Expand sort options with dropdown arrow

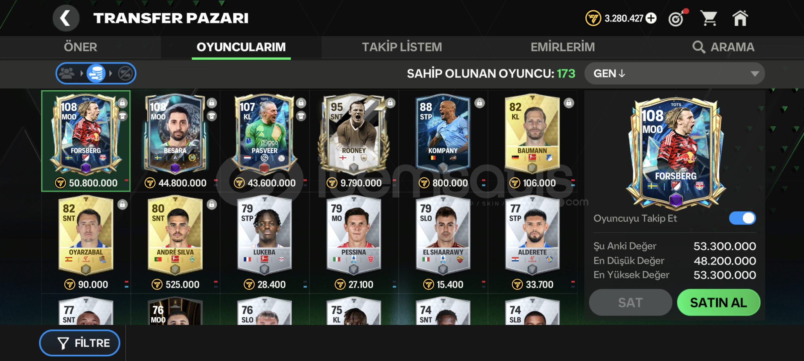click(x=755, y=74)
